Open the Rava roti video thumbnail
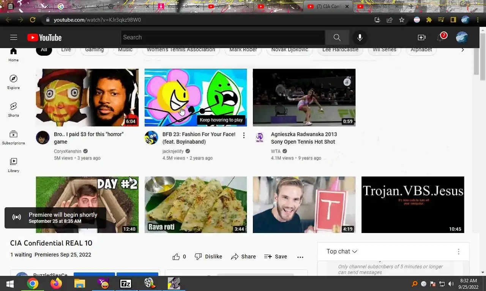The height and width of the screenshot is (291, 486). click(196, 205)
